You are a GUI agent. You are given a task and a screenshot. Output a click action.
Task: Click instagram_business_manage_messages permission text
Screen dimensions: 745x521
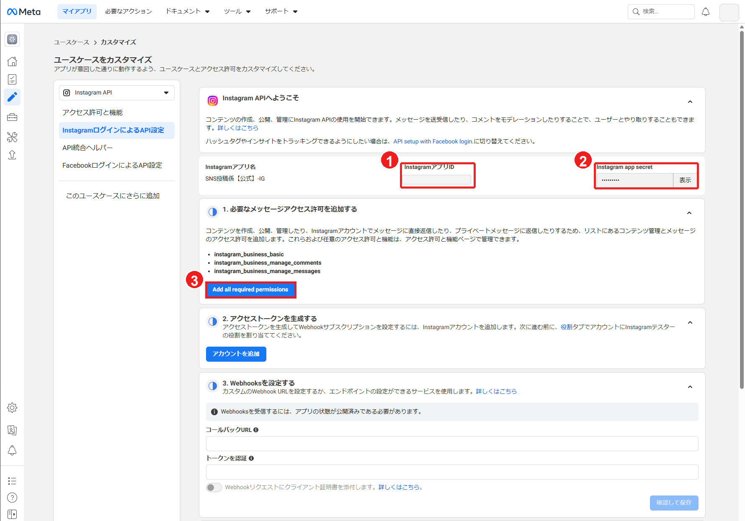pos(267,271)
